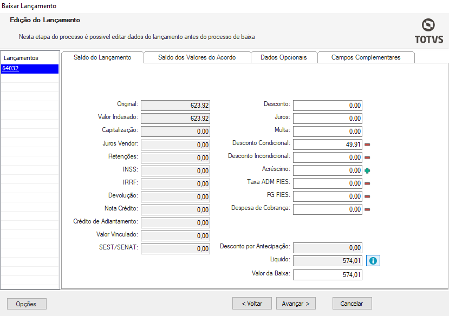This screenshot has height=316, width=449.
Task: Click the red minus icon beside Taxa ADM FIES
Action: pyautogui.click(x=367, y=183)
